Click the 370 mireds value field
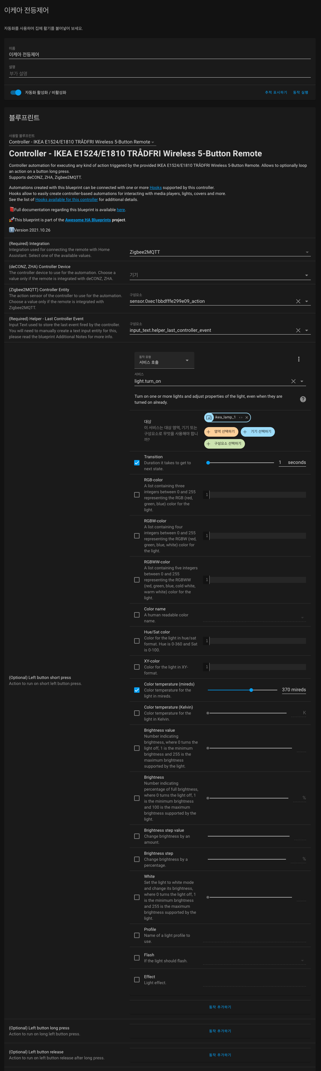 [294, 690]
